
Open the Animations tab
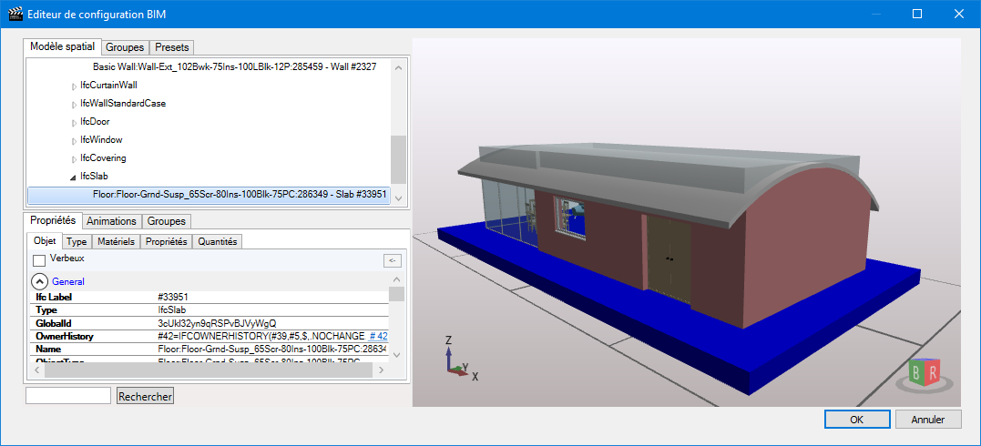click(111, 221)
